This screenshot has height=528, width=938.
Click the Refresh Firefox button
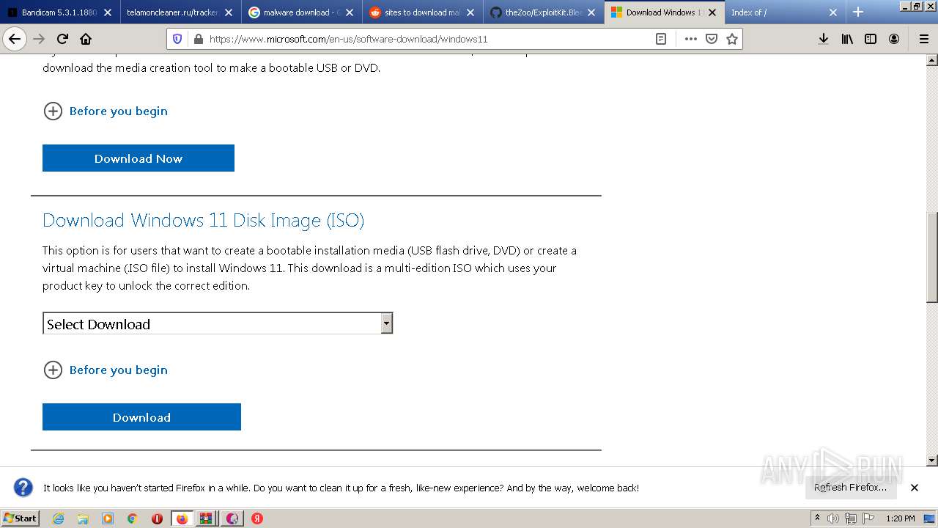851,487
